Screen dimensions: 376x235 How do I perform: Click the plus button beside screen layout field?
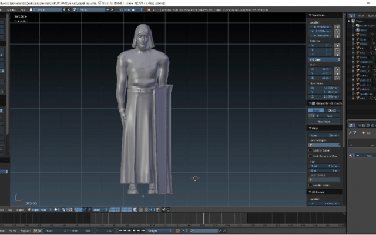64,9
